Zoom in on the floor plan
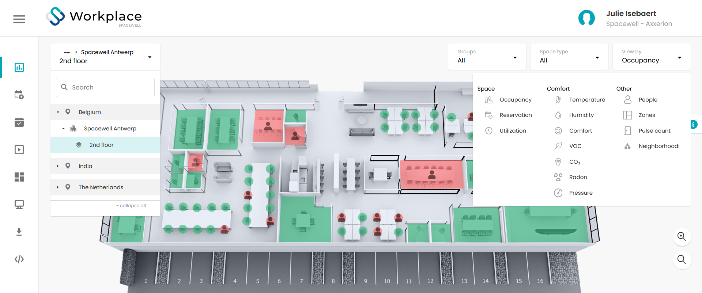Image resolution: width=702 pixels, height=293 pixels. click(682, 237)
